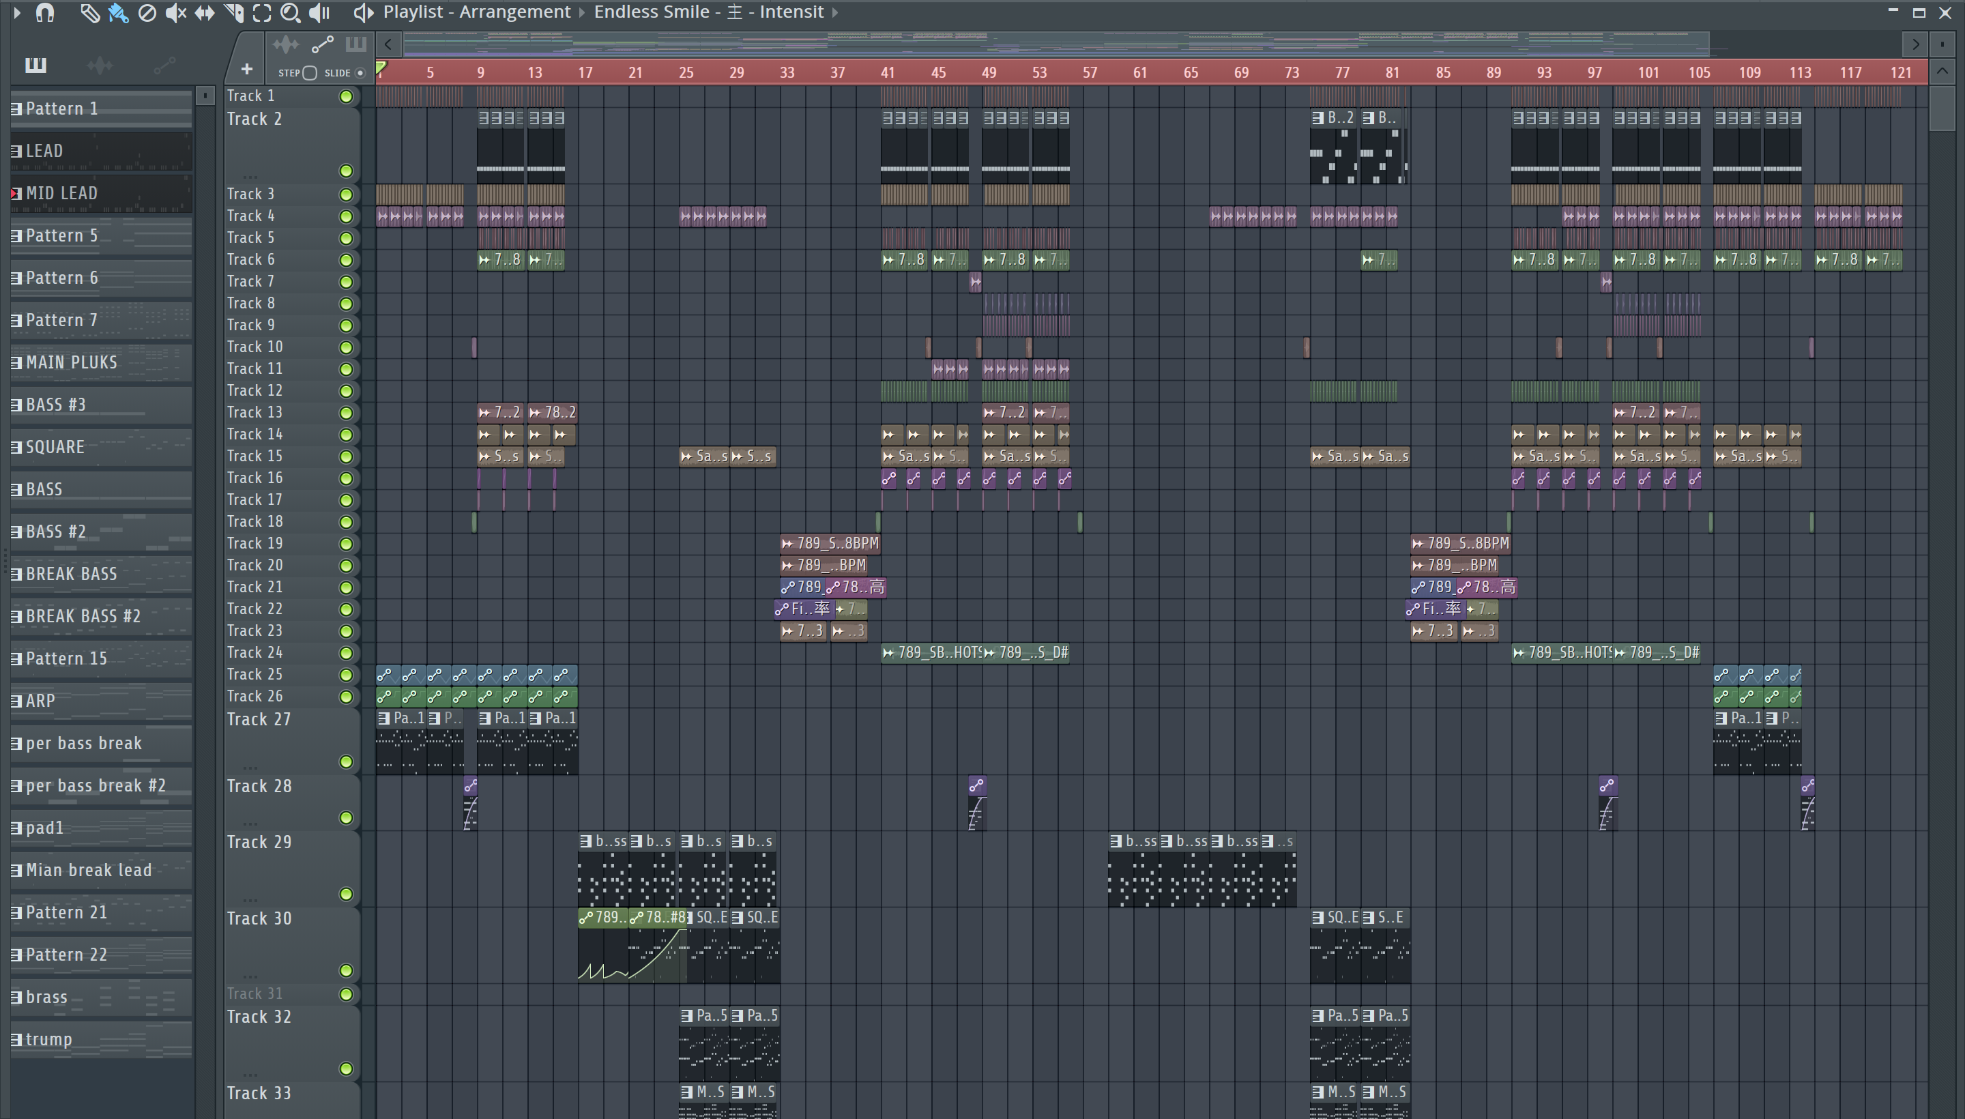1965x1119 pixels.
Task: Click the brass pattern icon
Action: [x=16, y=997]
